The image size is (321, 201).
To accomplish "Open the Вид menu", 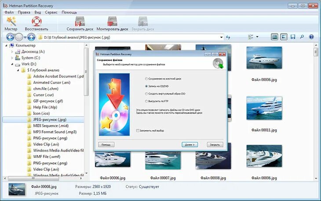I will (x=37, y=12).
